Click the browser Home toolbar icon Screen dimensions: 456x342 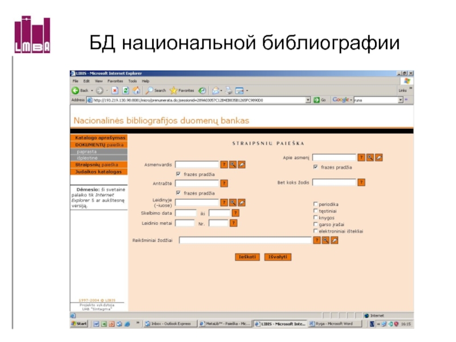coord(136,91)
